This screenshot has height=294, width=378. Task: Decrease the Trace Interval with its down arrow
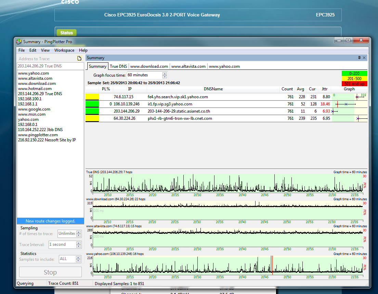tap(79, 246)
